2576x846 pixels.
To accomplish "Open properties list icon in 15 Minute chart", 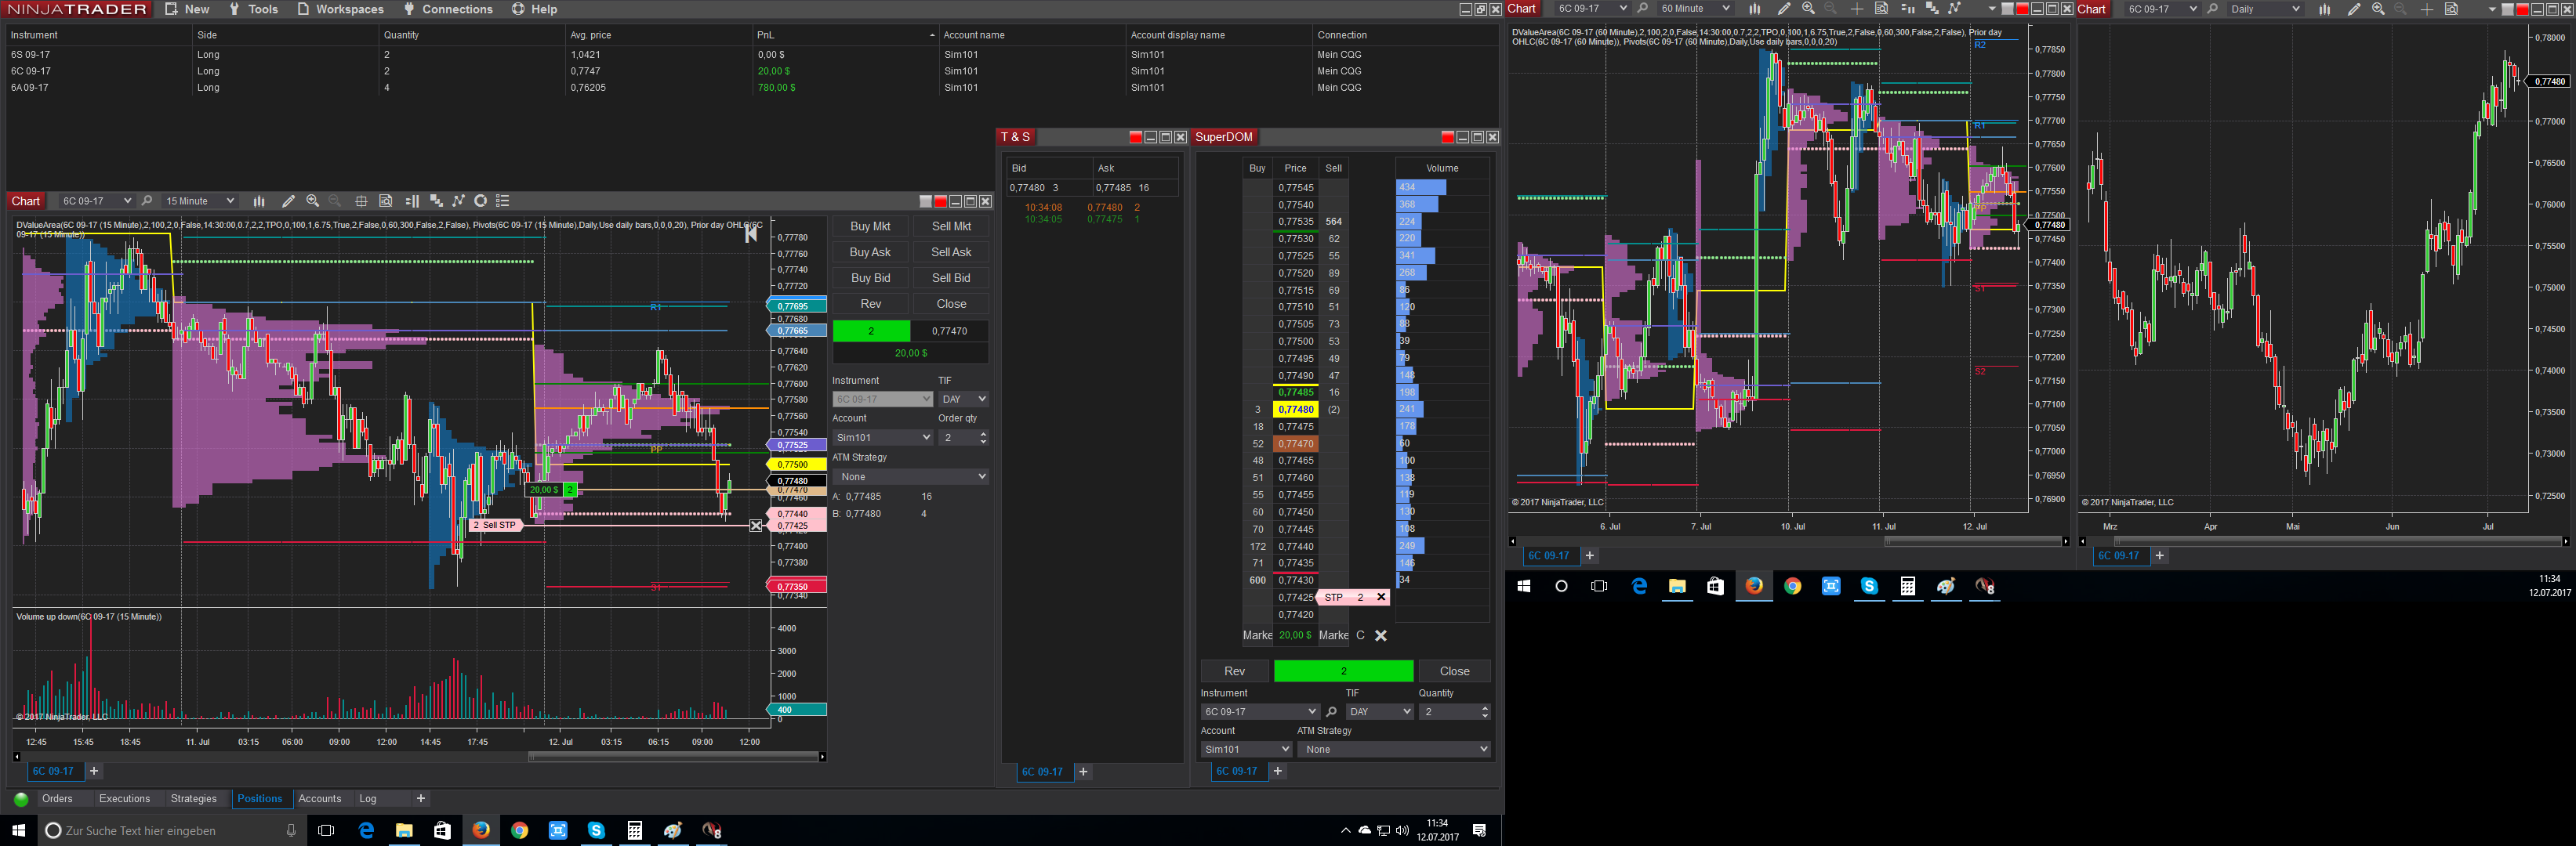I will [503, 201].
